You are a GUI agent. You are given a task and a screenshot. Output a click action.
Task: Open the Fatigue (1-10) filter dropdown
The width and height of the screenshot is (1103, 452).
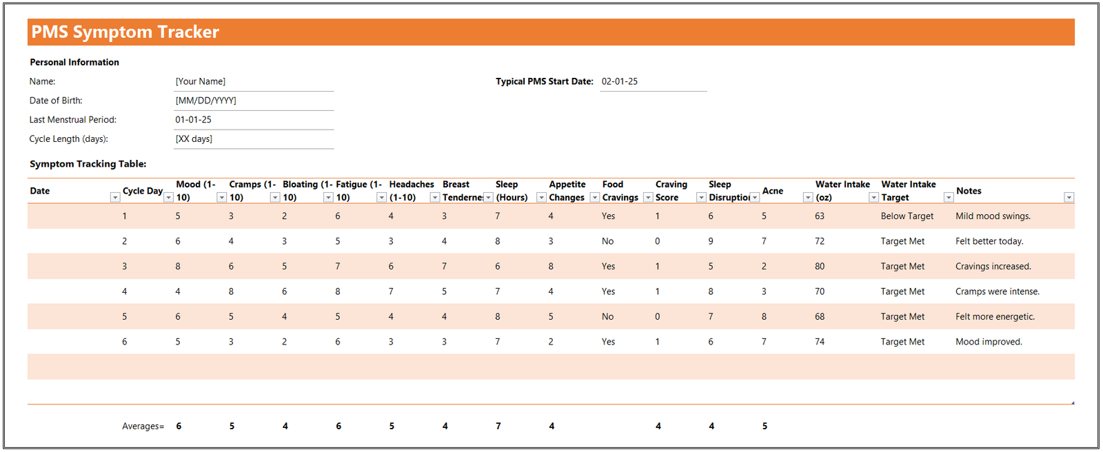[x=381, y=198]
